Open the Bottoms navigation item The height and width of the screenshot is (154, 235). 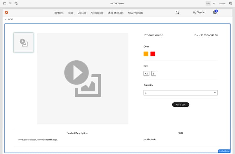pos(59,13)
